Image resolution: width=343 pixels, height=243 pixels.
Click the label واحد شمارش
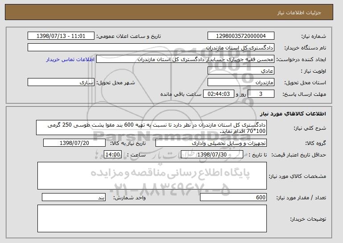click(x=129, y=198)
